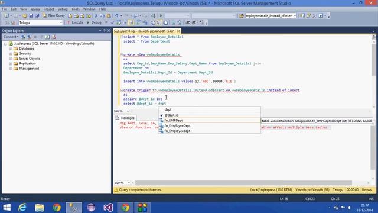Expand the Replication folder node

(x=11, y=64)
